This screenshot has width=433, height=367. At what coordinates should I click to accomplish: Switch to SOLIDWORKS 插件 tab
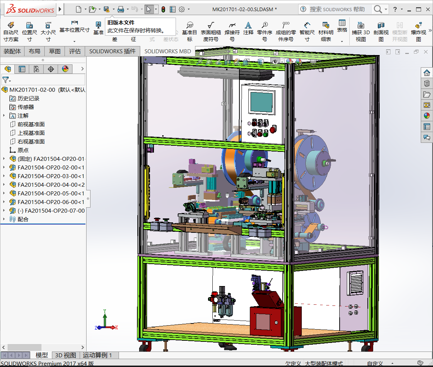112,51
